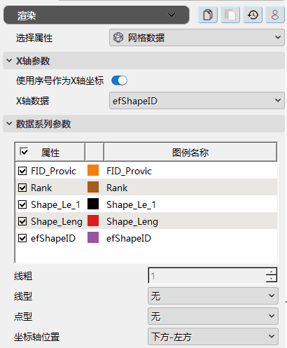Click the 线粗 line width input field
287x348 pixels.
pyautogui.click(x=207, y=276)
